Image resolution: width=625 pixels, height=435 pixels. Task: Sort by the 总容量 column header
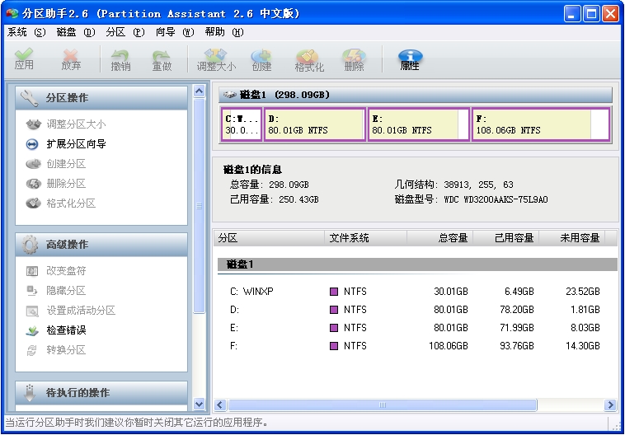(439, 238)
